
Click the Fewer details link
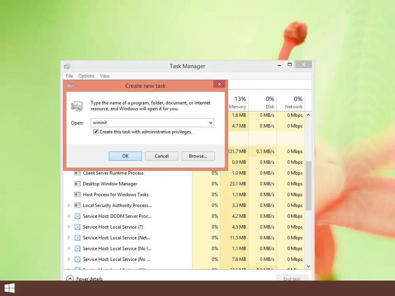(x=89, y=279)
